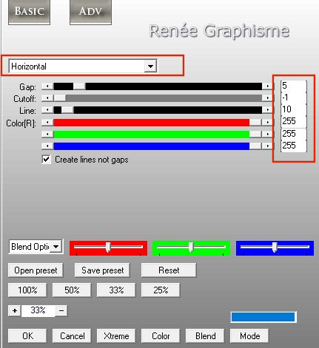Image resolution: width=319 pixels, height=348 pixels.
Task: Expand the Blend Options dropdown
Action: click(x=56, y=247)
